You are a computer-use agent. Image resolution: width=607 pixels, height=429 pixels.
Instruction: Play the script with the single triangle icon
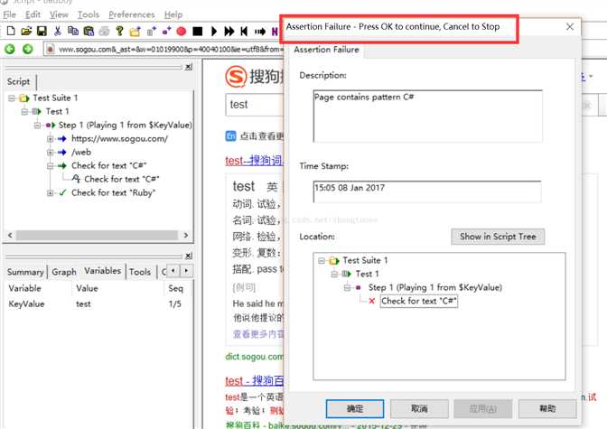coord(214,31)
